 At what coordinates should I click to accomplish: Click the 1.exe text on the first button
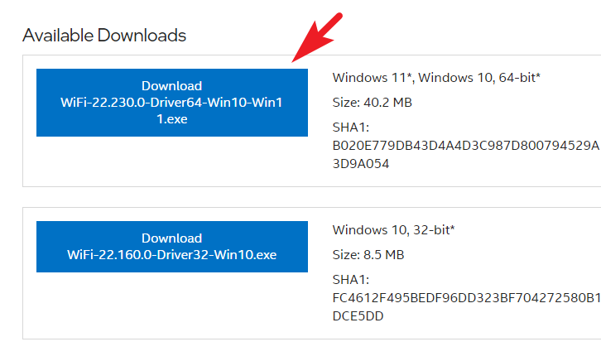coord(171,119)
